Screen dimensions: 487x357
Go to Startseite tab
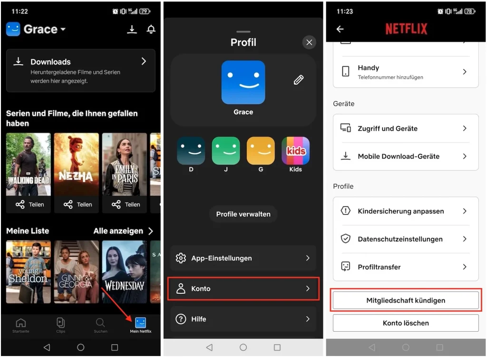[21, 325]
